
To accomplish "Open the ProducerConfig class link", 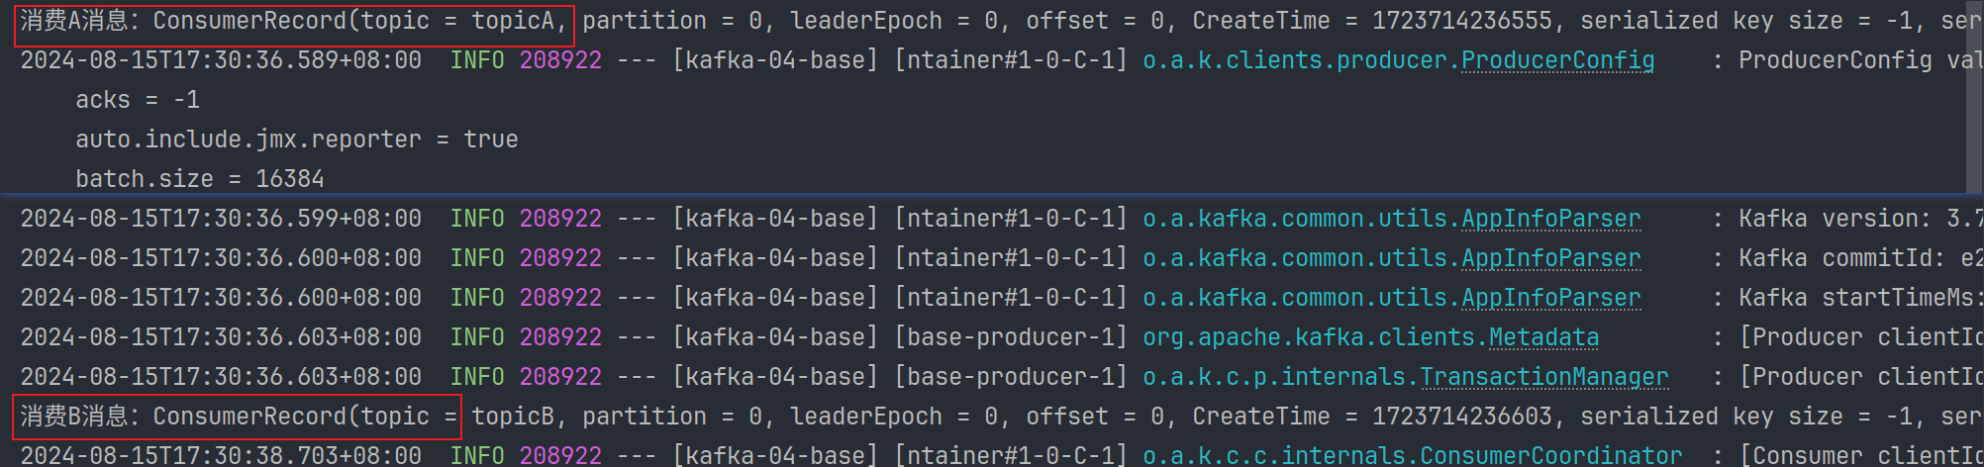I will (1557, 60).
